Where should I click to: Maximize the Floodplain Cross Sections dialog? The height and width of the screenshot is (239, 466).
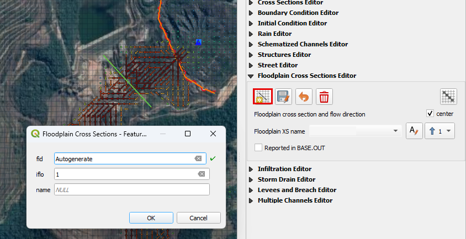click(188, 134)
